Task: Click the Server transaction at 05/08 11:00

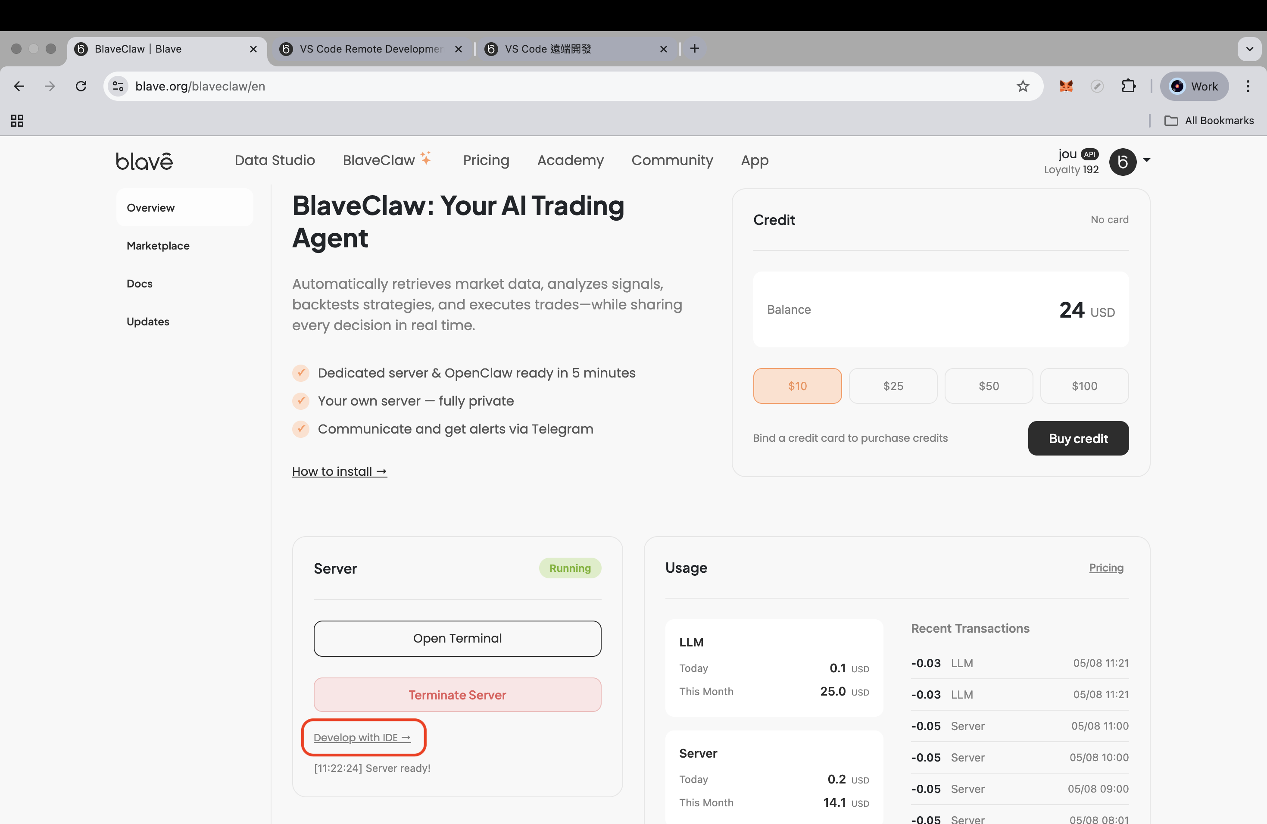Action: (x=1020, y=725)
